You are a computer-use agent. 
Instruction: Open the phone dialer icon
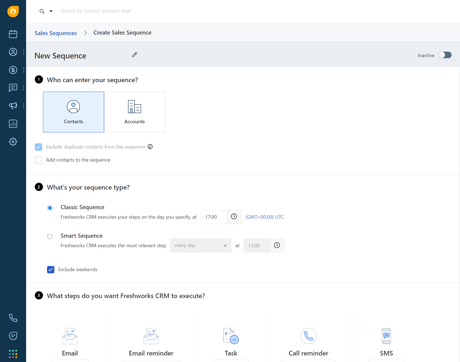[x=13, y=318]
